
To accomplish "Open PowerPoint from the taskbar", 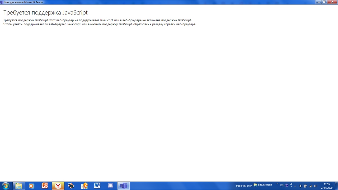I will (x=45, y=186).
